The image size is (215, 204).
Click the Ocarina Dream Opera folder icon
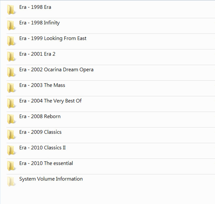11,72
